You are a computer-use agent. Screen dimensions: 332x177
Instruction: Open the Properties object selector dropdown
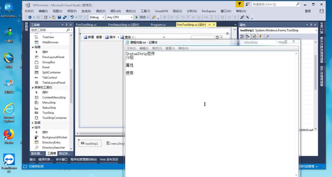coord(316,30)
